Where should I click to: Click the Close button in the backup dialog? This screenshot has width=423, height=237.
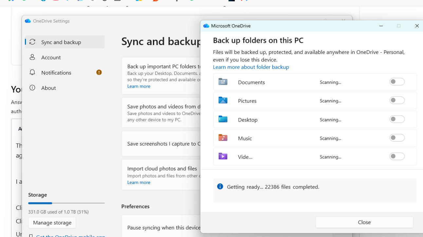pyautogui.click(x=364, y=222)
